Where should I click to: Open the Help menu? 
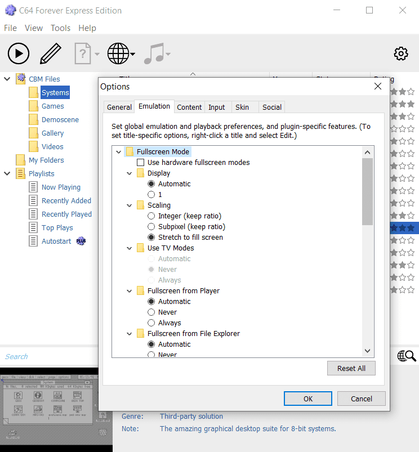coord(87,28)
